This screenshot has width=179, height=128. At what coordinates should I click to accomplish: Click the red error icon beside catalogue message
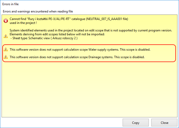point(6,21)
